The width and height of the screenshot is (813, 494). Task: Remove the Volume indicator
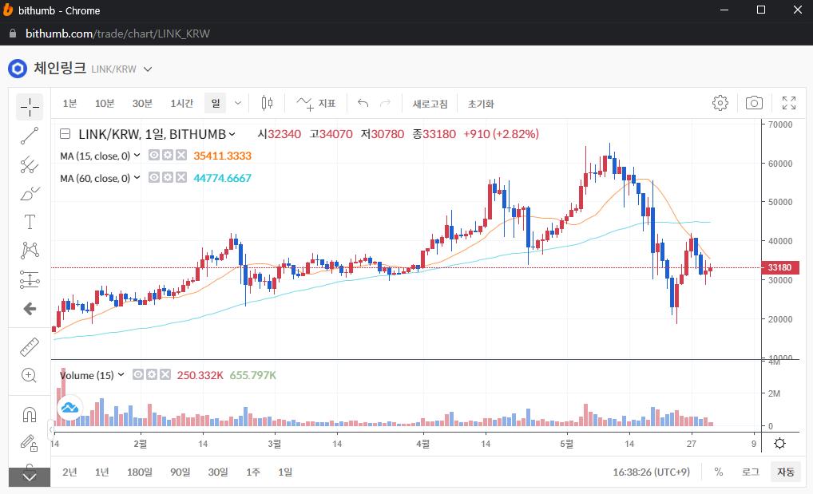point(165,374)
